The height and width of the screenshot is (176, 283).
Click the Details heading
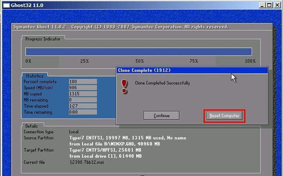pyautogui.click(x=32, y=126)
